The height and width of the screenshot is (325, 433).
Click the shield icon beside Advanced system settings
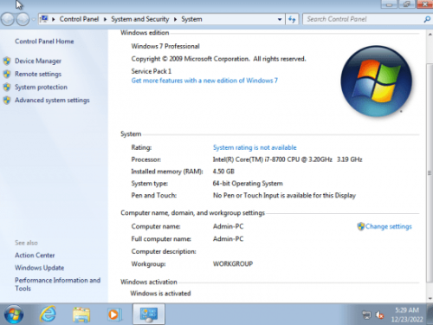pyautogui.click(x=7, y=100)
